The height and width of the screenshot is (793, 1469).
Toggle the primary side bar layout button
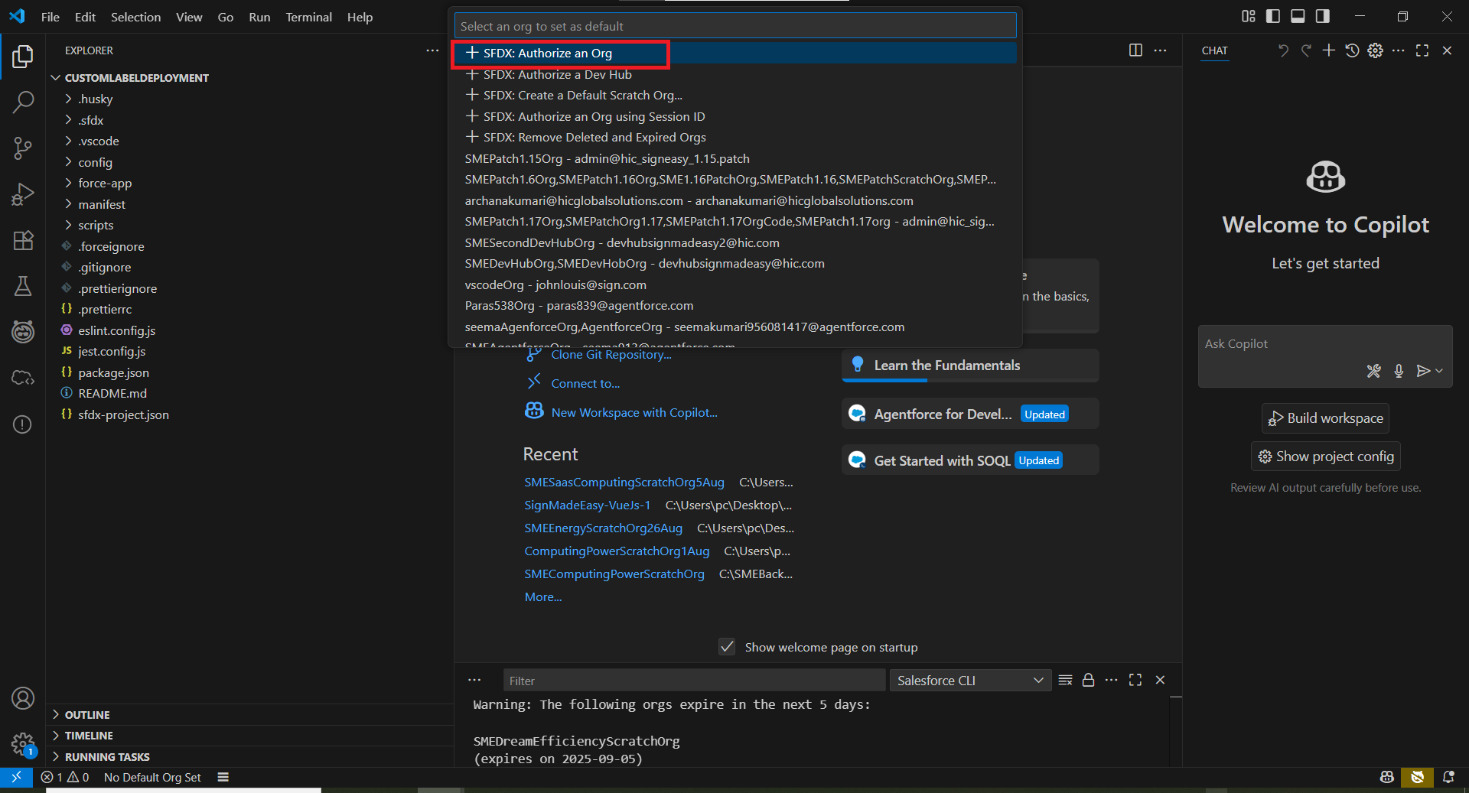(1273, 16)
